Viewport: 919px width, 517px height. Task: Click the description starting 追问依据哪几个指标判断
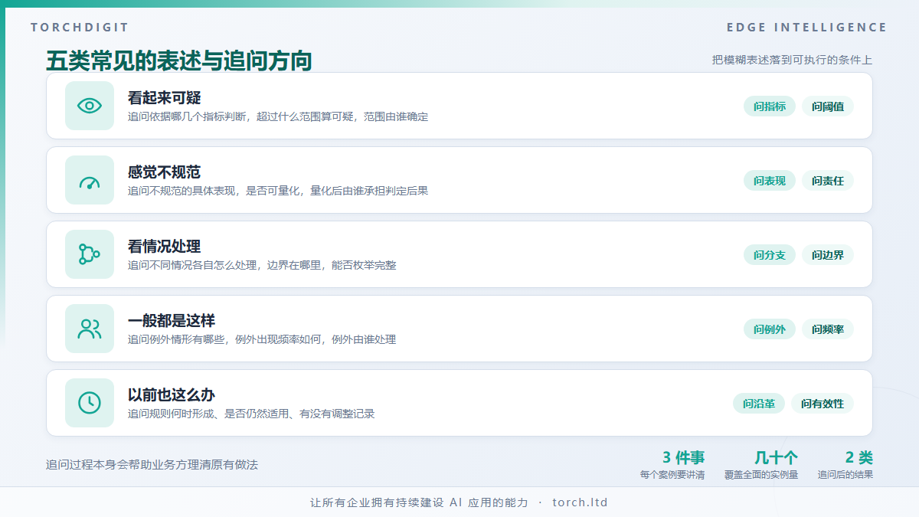[278, 116]
